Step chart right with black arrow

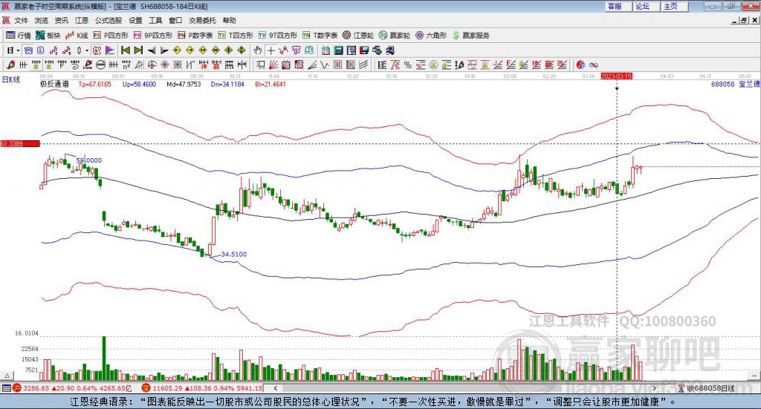click(164, 50)
